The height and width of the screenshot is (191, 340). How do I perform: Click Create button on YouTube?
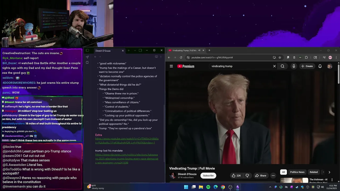(x=307, y=66)
